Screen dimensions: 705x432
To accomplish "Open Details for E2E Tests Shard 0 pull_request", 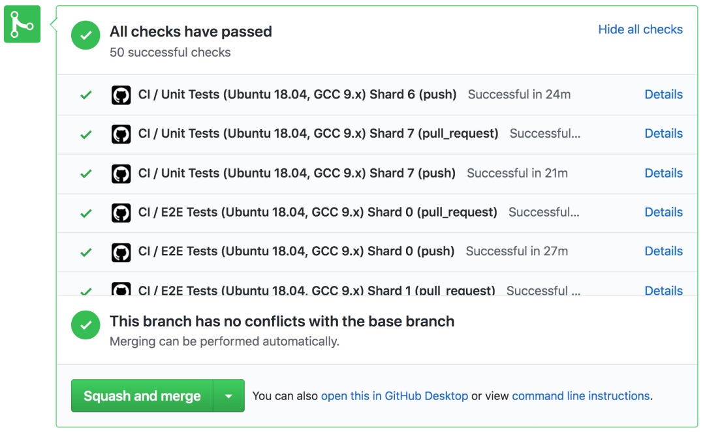I will tap(664, 212).
